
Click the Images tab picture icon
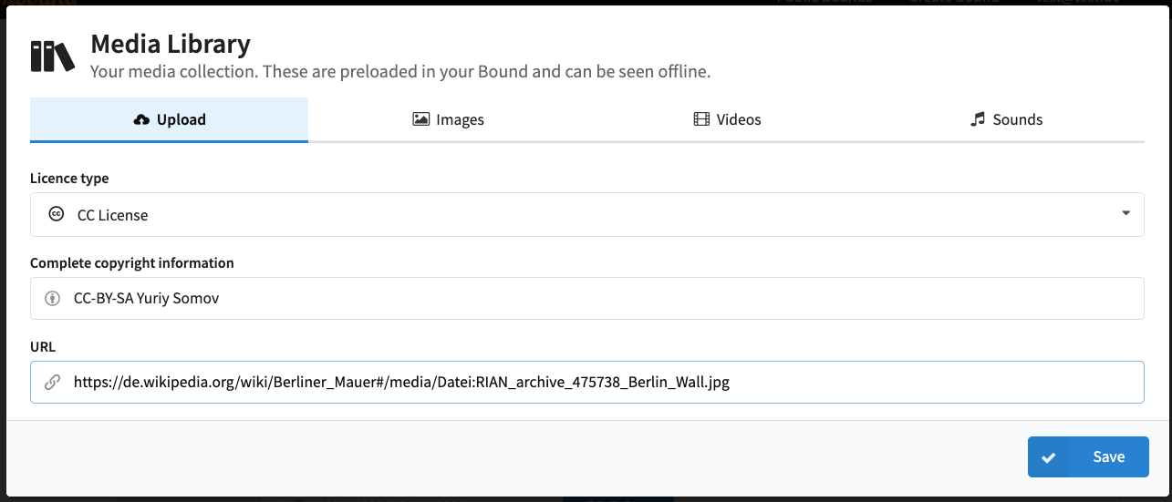[420, 119]
